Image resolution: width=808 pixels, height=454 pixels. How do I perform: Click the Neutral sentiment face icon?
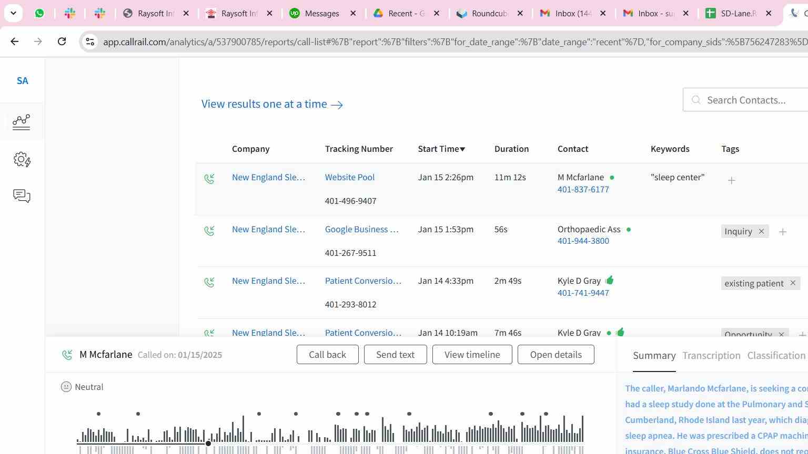[x=66, y=387]
